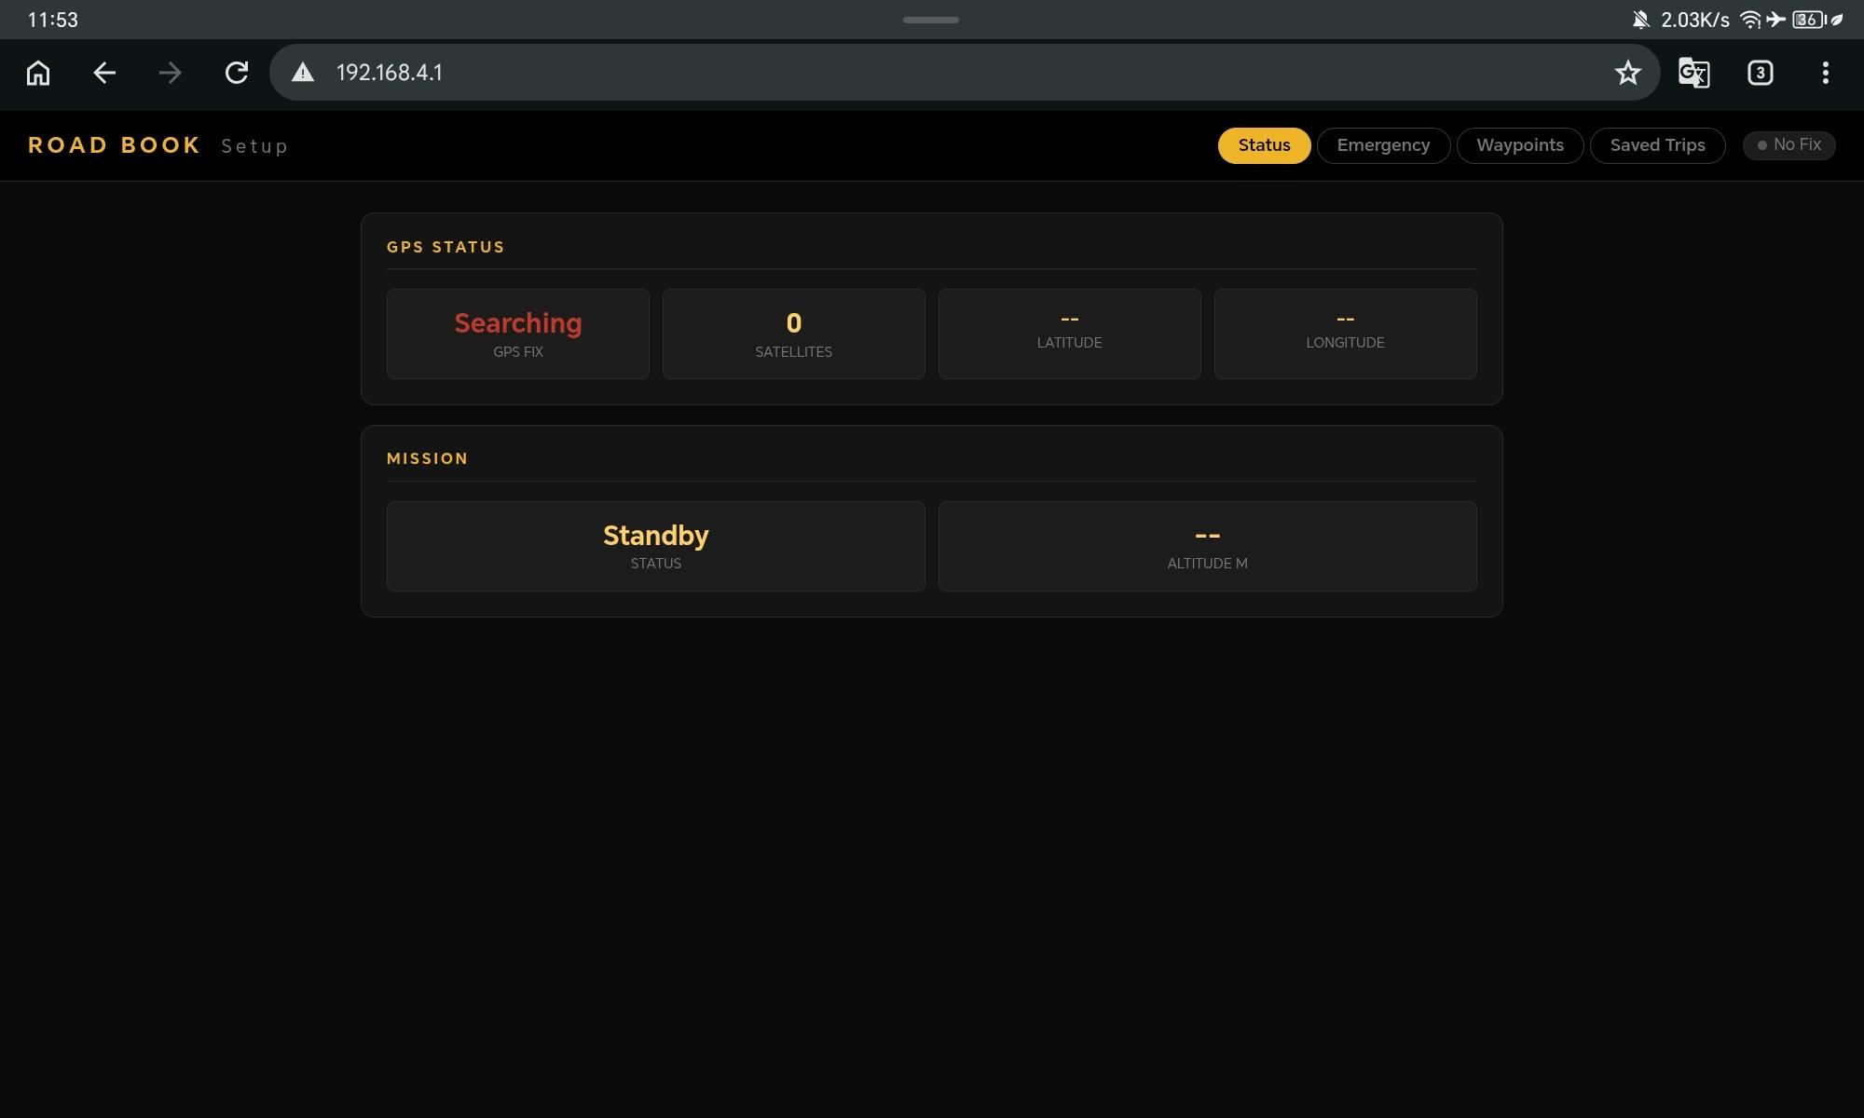Click the Altitude M value card
The width and height of the screenshot is (1864, 1118).
[x=1208, y=546]
